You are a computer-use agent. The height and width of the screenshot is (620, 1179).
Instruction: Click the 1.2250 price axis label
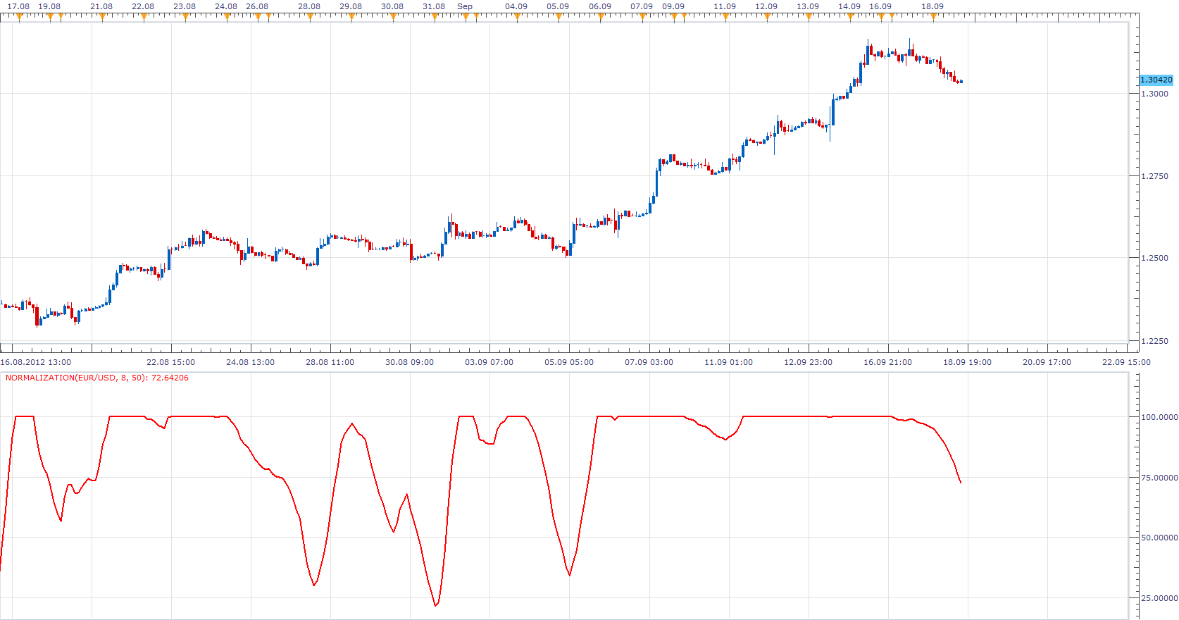pos(1154,341)
